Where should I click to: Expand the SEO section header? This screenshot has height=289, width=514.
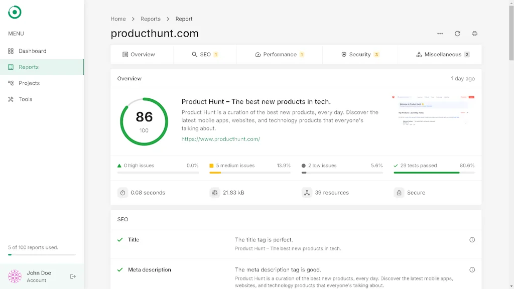[122, 219]
